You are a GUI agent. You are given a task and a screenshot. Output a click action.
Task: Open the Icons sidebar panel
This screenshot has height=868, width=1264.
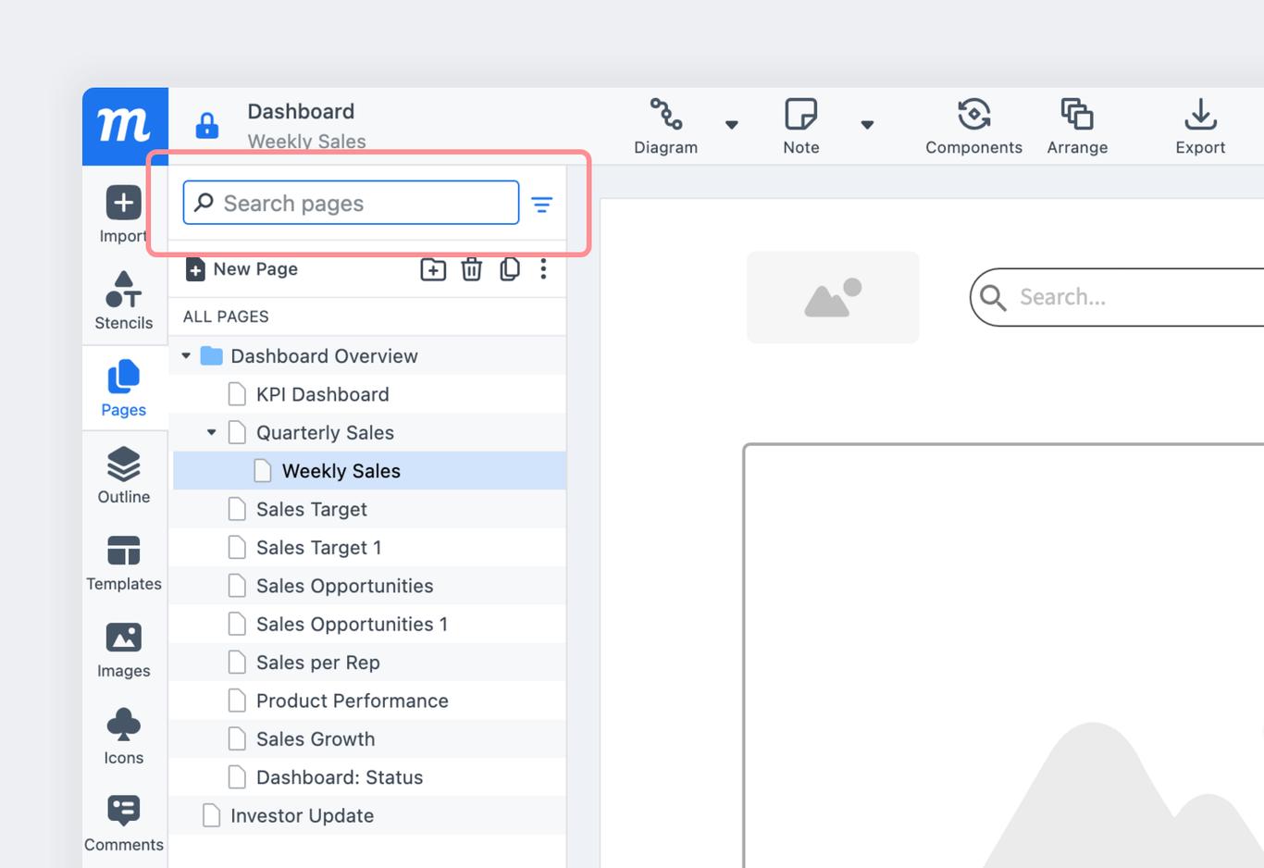click(123, 736)
